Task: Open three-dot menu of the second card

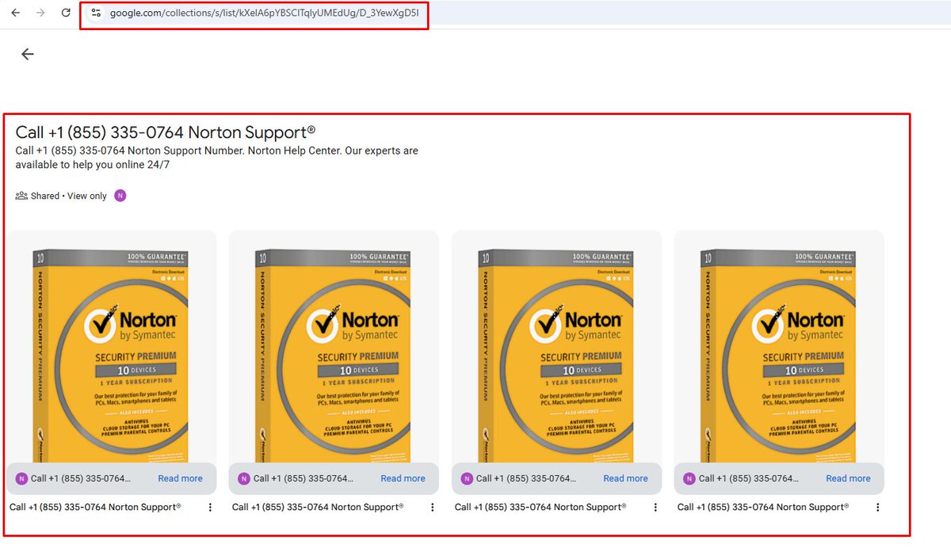Action: (433, 507)
